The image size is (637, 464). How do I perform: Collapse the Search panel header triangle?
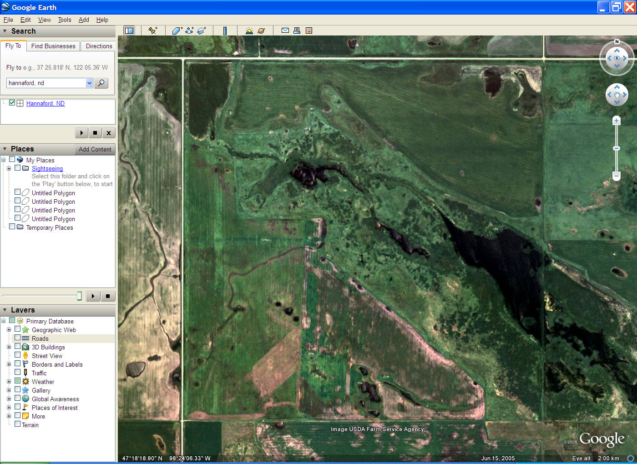(5, 31)
